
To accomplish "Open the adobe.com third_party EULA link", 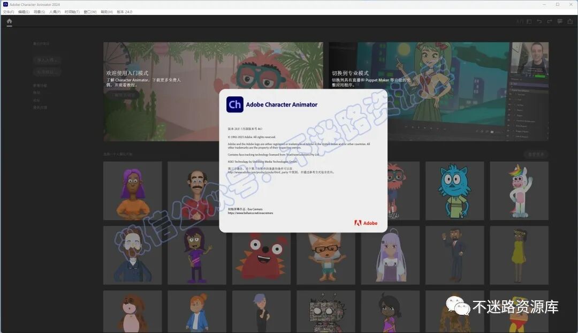I will pyautogui.click(x=257, y=172).
